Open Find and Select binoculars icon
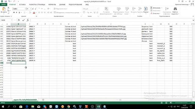This screenshot has width=195, height=109. point(175,9)
